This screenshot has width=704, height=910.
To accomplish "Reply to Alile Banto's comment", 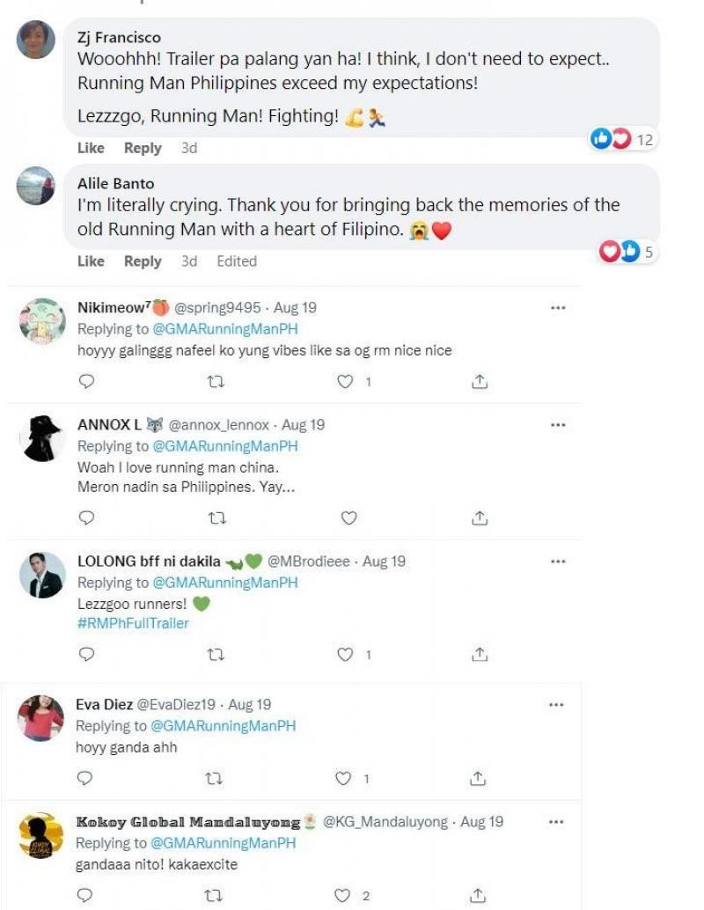I will click(143, 261).
